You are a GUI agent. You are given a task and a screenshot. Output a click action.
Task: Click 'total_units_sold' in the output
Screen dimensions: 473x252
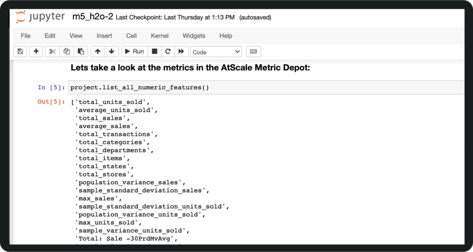click(110, 102)
